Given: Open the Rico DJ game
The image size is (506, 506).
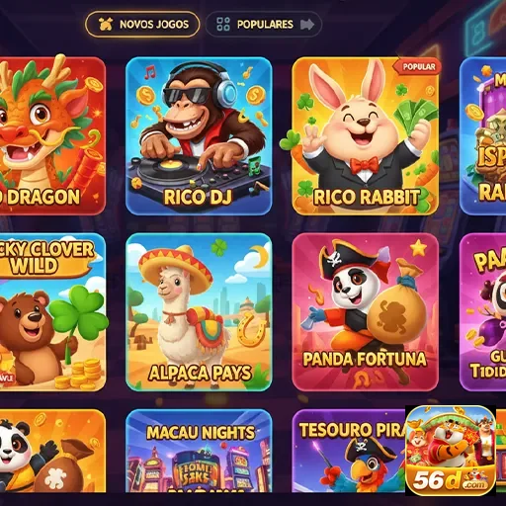Looking at the screenshot, I should pos(199,135).
